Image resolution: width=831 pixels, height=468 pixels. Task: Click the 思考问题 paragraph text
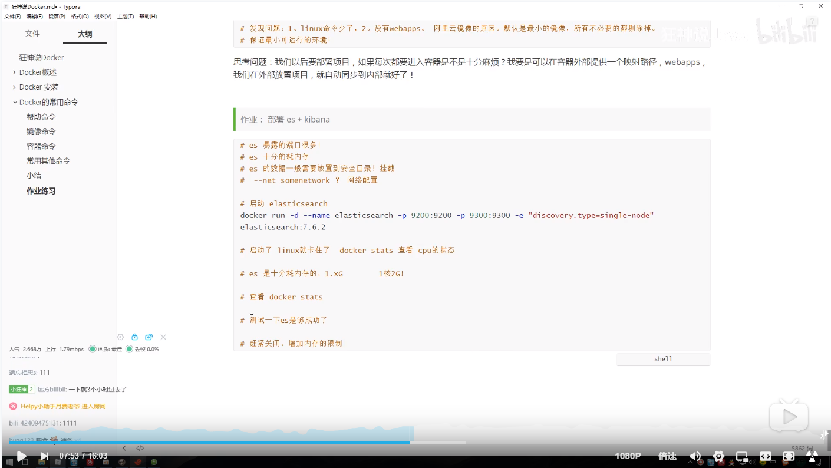pyautogui.click(x=471, y=68)
